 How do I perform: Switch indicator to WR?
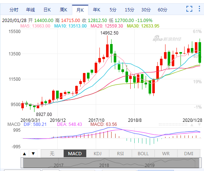(166, 153)
